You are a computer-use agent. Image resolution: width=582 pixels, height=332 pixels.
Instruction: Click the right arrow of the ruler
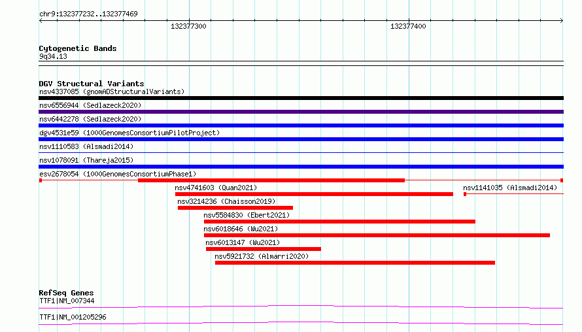562,21
